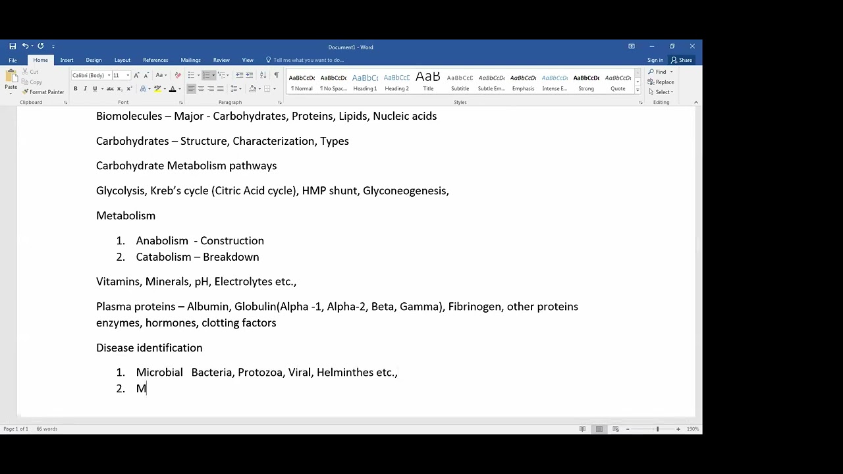
Task: Align text left
Action: 191,89
